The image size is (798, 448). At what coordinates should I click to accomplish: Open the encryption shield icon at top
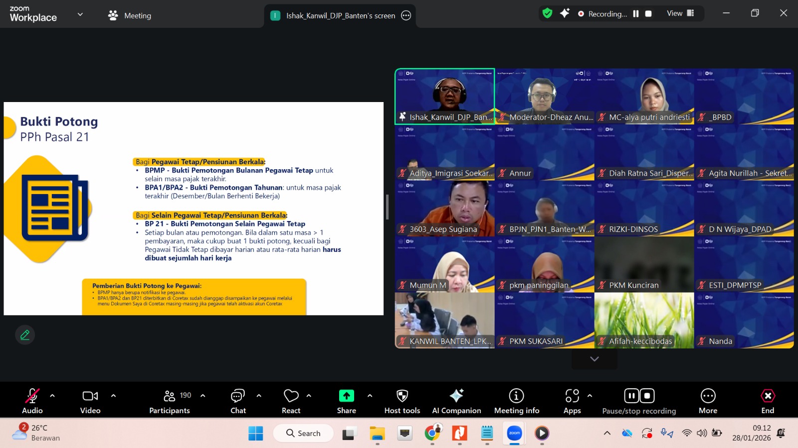tap(548, 13)
